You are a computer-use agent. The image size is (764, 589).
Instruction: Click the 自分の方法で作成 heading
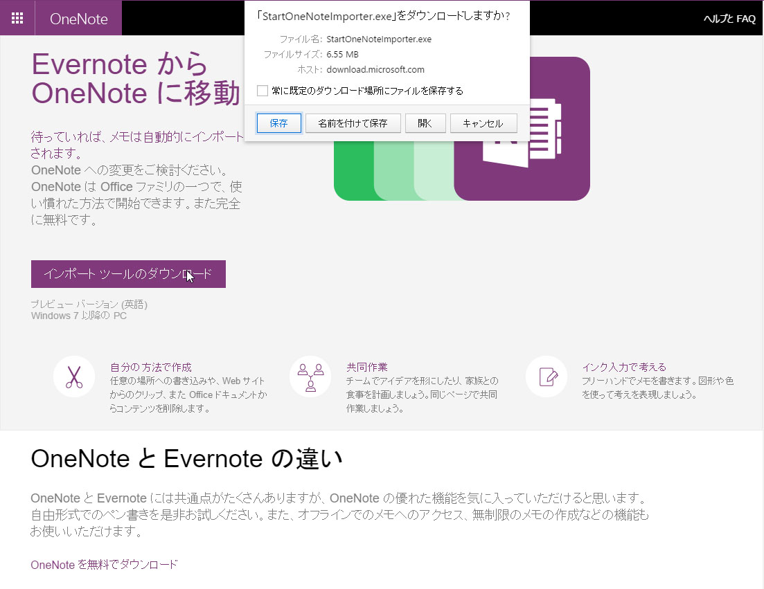(150, 367)
